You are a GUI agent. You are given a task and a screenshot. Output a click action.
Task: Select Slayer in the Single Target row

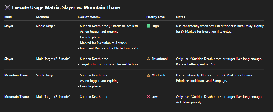9,26
